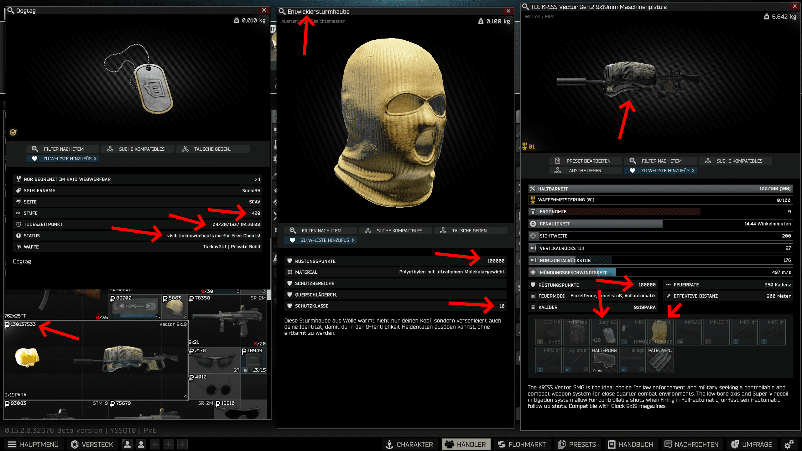The image size is (802, 451).
Task: Select the Hexago mod slot
Action: (x=632, y=360)
